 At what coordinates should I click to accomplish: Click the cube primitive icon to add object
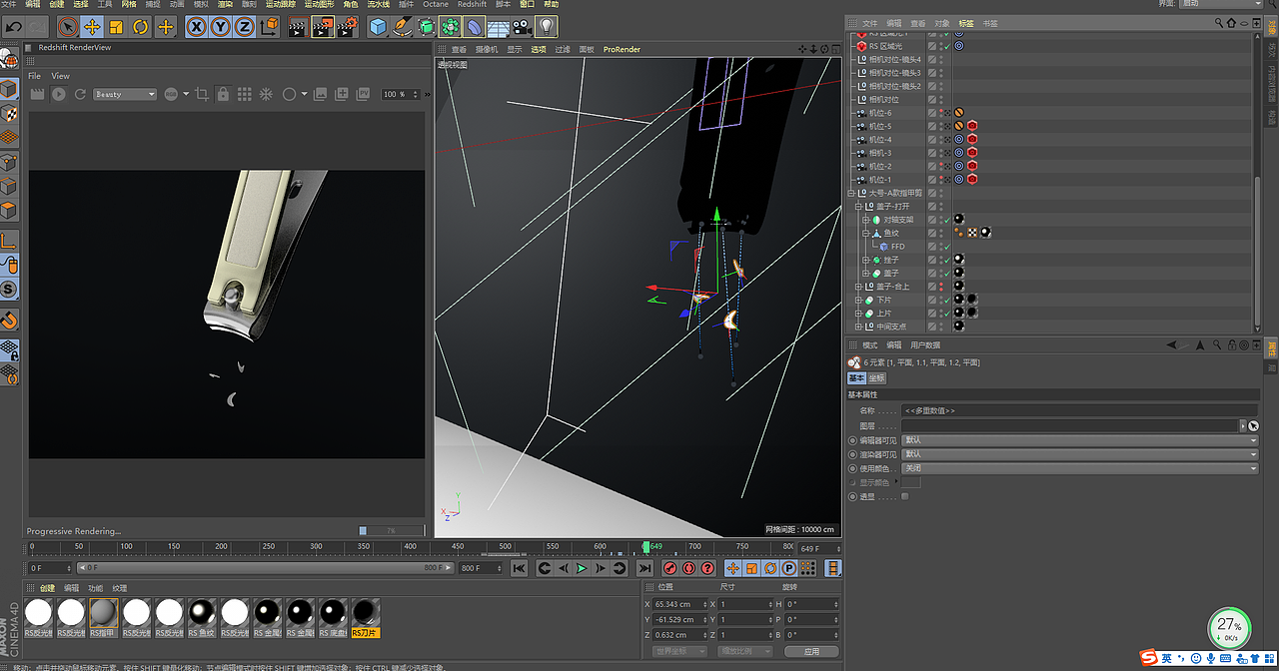(377, 26)
